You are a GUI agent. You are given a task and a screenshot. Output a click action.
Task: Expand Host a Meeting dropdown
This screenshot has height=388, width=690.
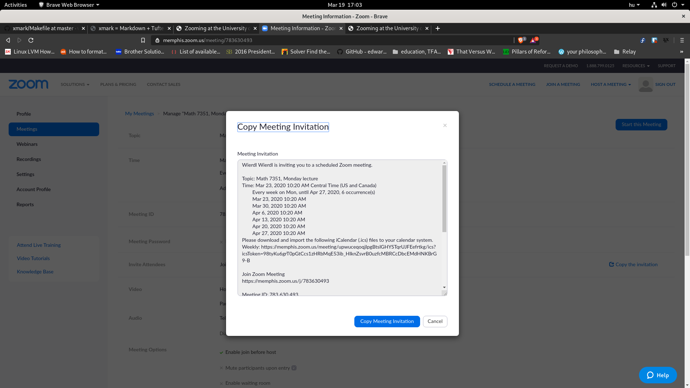coord(611,84)
